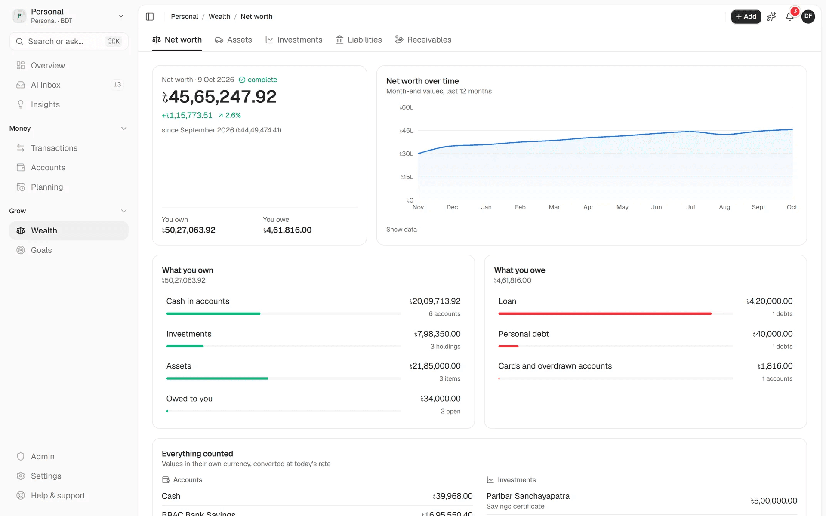The width and height of the screenshot is (826, 516).
Task: Click the Insights lightbulb icon
Action: 21,104
